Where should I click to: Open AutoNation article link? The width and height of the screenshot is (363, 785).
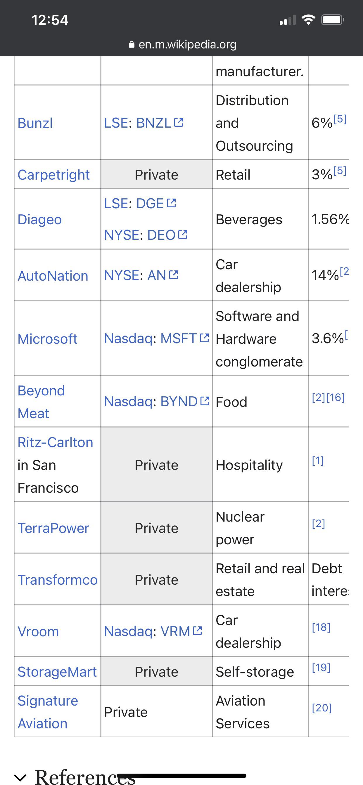pos(53,276)
